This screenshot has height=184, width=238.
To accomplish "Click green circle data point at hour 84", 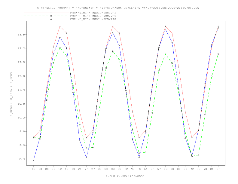I will click(x=218, y=54).
